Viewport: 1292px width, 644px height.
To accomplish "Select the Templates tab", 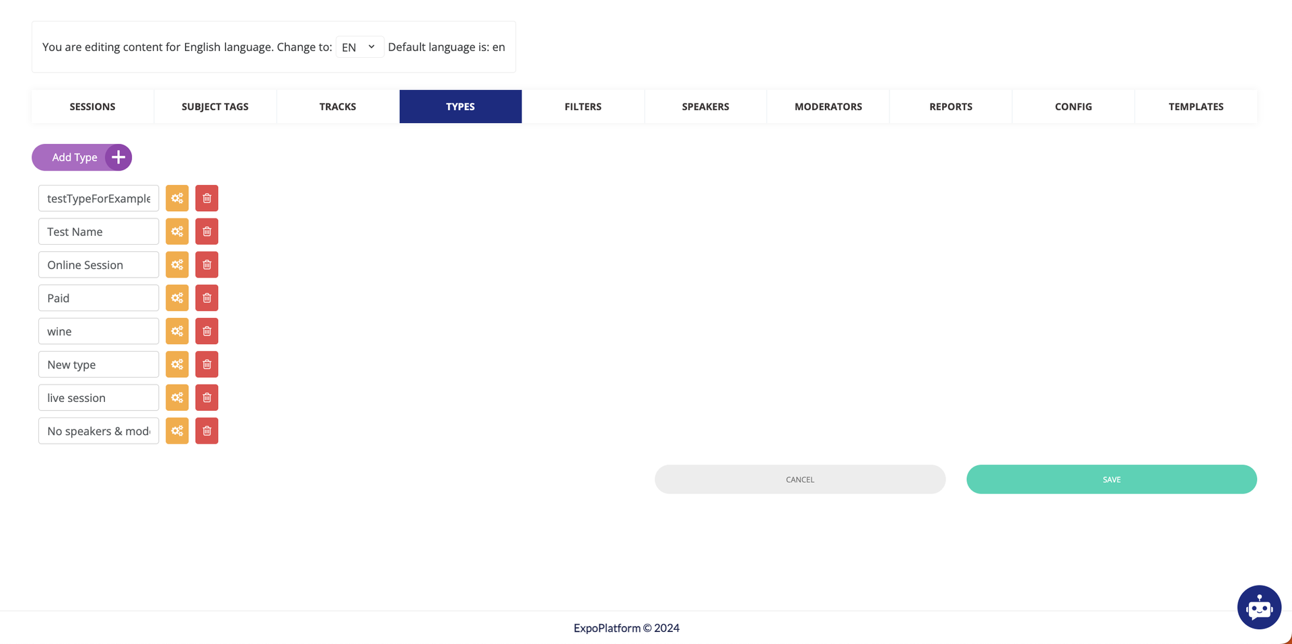I will click(1196, 107).
